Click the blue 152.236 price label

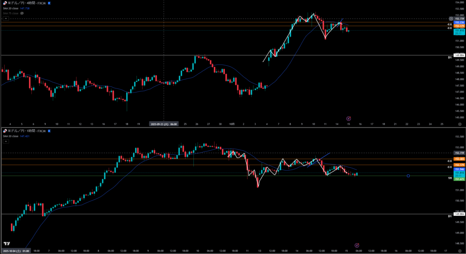click(x=459, y=22)
